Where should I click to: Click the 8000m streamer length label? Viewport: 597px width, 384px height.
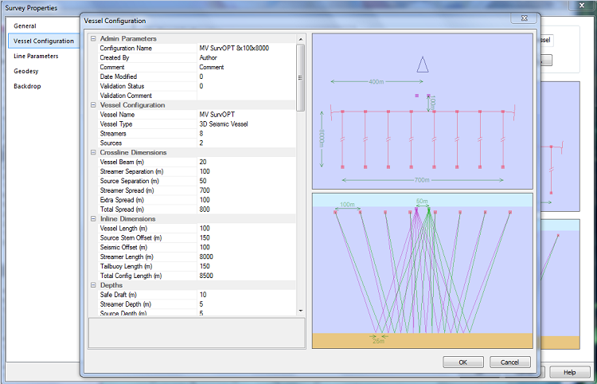tap(322, 139)
